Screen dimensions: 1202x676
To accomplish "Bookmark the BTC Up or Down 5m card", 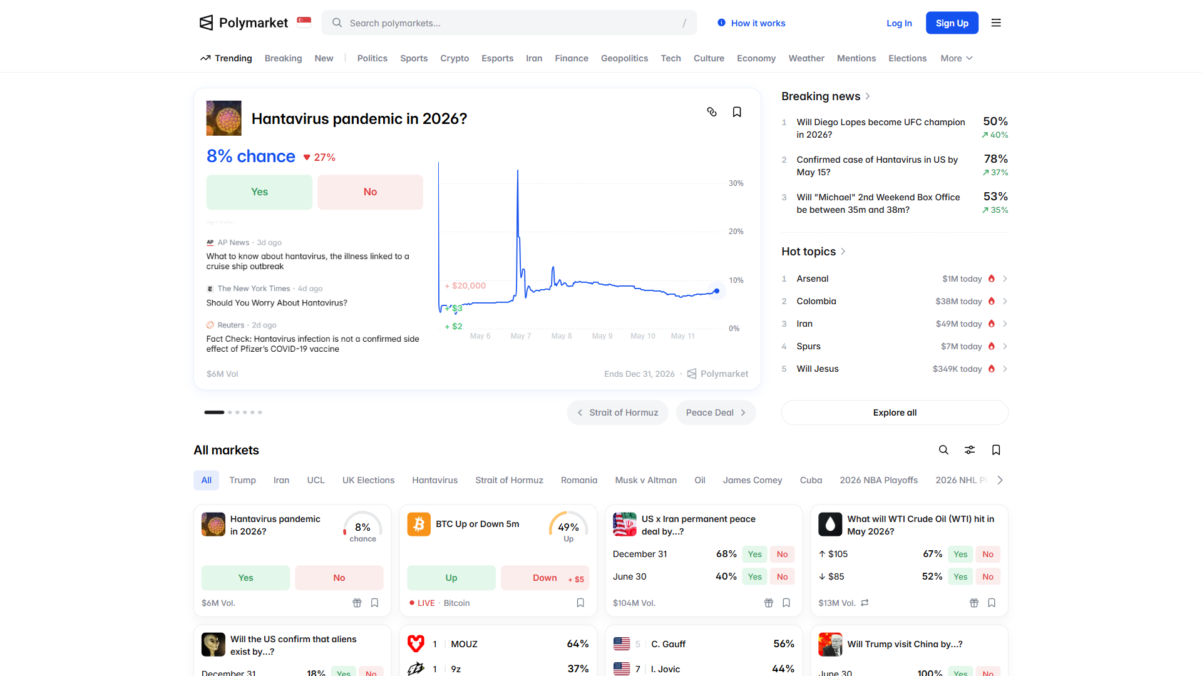I will pyautogui.click(x=580, y=603).
